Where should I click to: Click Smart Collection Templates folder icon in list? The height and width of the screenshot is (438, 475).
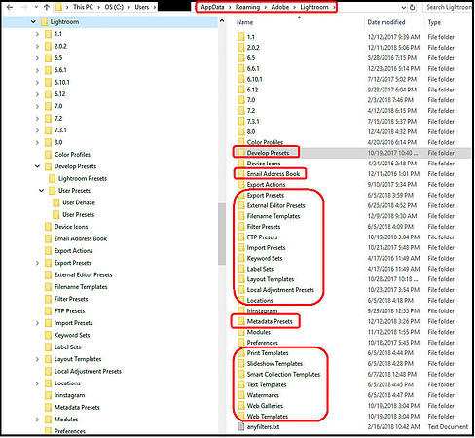[241, 374]
